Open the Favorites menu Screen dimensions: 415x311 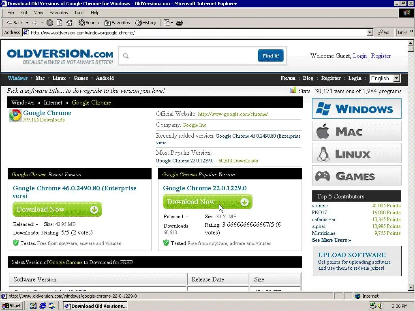tap(58, 13)
